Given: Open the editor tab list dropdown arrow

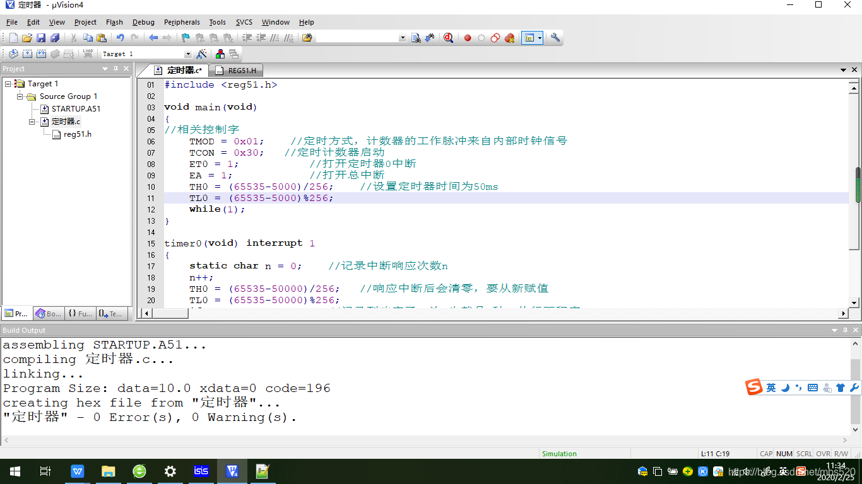Looking at the screenshot, I should (844, 70).
